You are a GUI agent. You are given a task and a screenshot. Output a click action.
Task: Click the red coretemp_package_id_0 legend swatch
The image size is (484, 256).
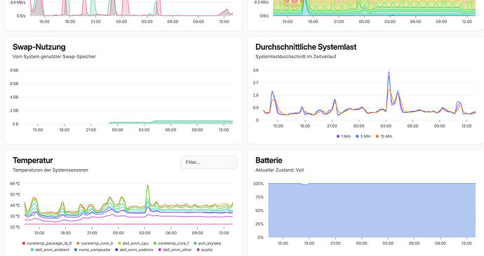pos(24,243)
